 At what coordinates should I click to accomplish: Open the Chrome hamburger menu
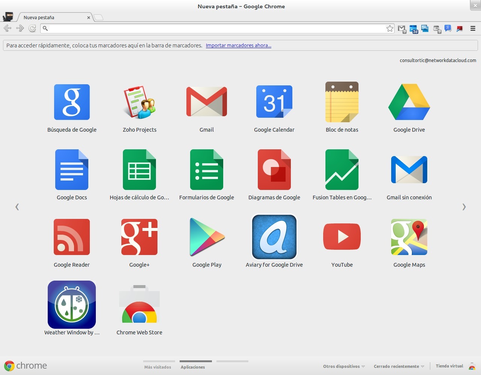(x=473, y=28)
